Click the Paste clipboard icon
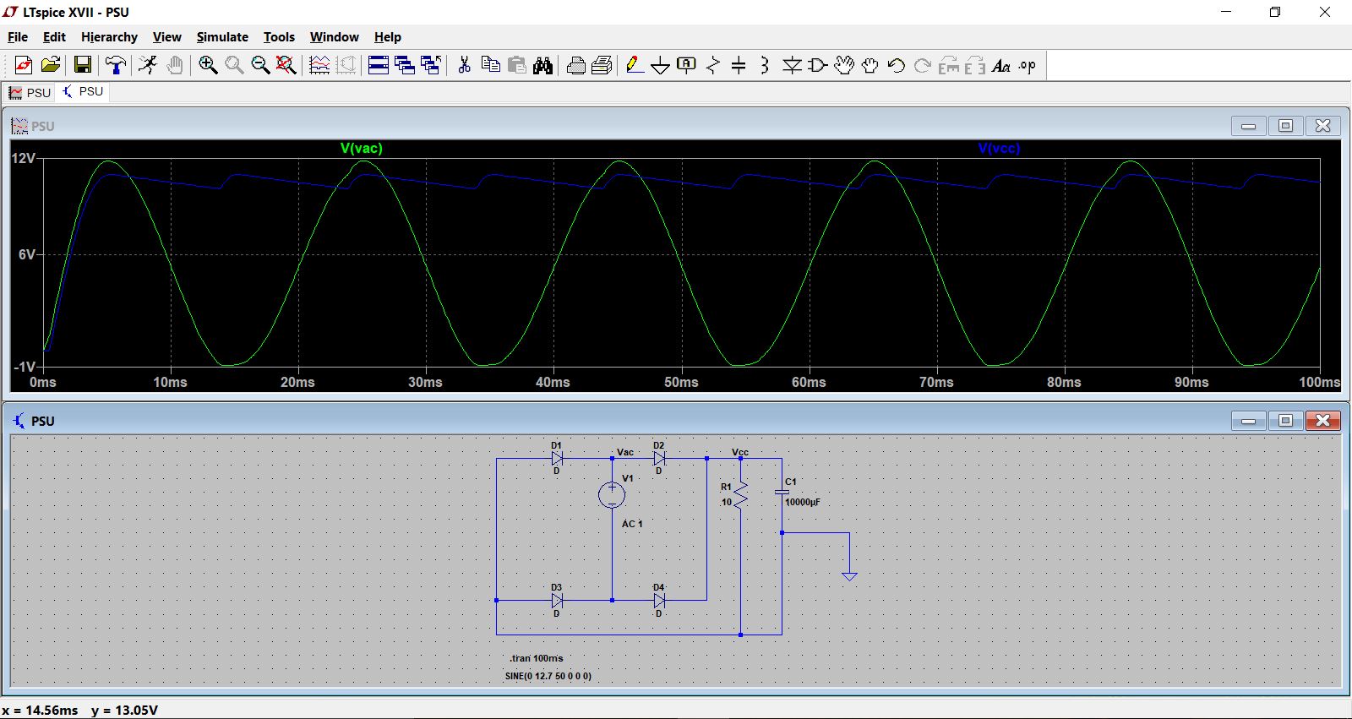Screen dimensions: 1352x719 coord(517,65)
